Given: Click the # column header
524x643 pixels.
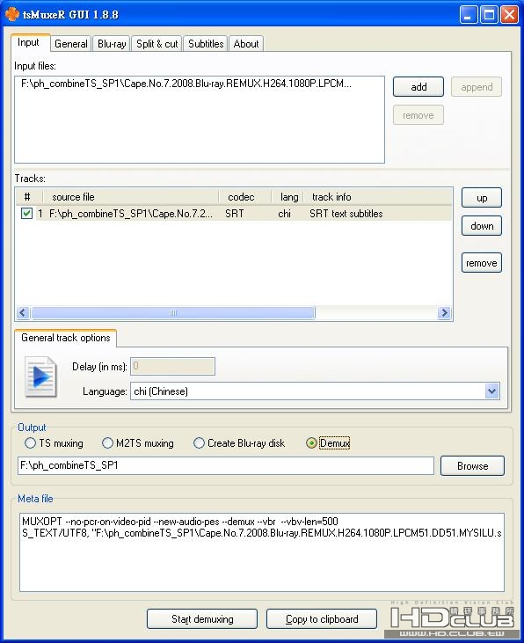Looking at the screenshot, I should point(27,197).
